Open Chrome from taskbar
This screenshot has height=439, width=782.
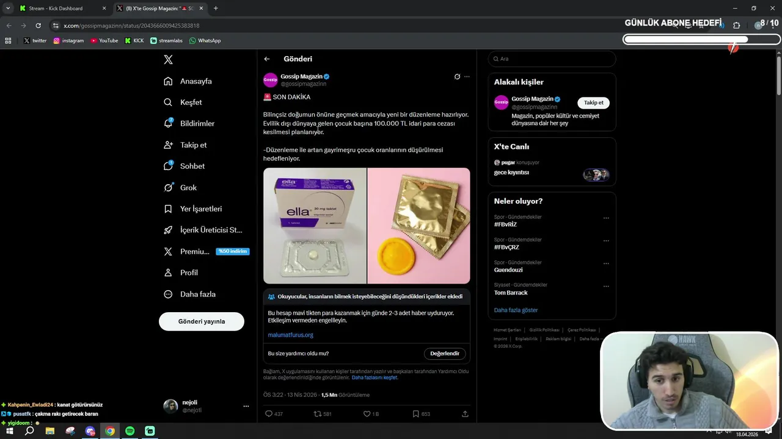pos(109,431)
